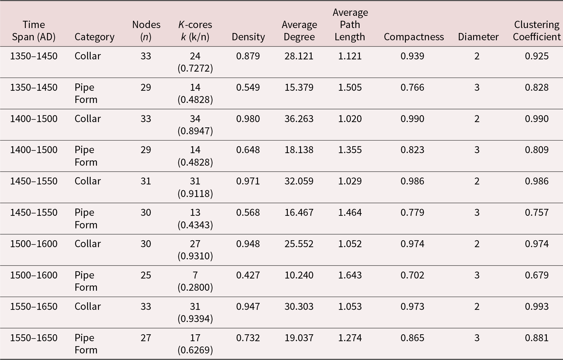Select the Compactness column header
The width and height of the screenshot is (563, 360).
pyautogui.click(x=413, y=37)
